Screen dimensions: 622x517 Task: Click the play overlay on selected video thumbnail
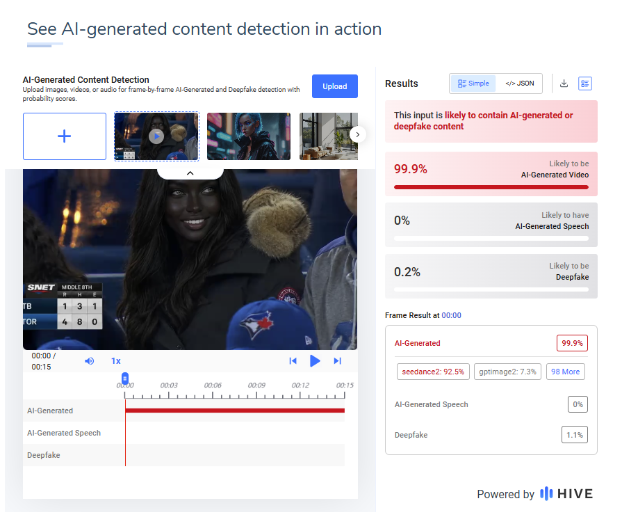tap(156, 136)
